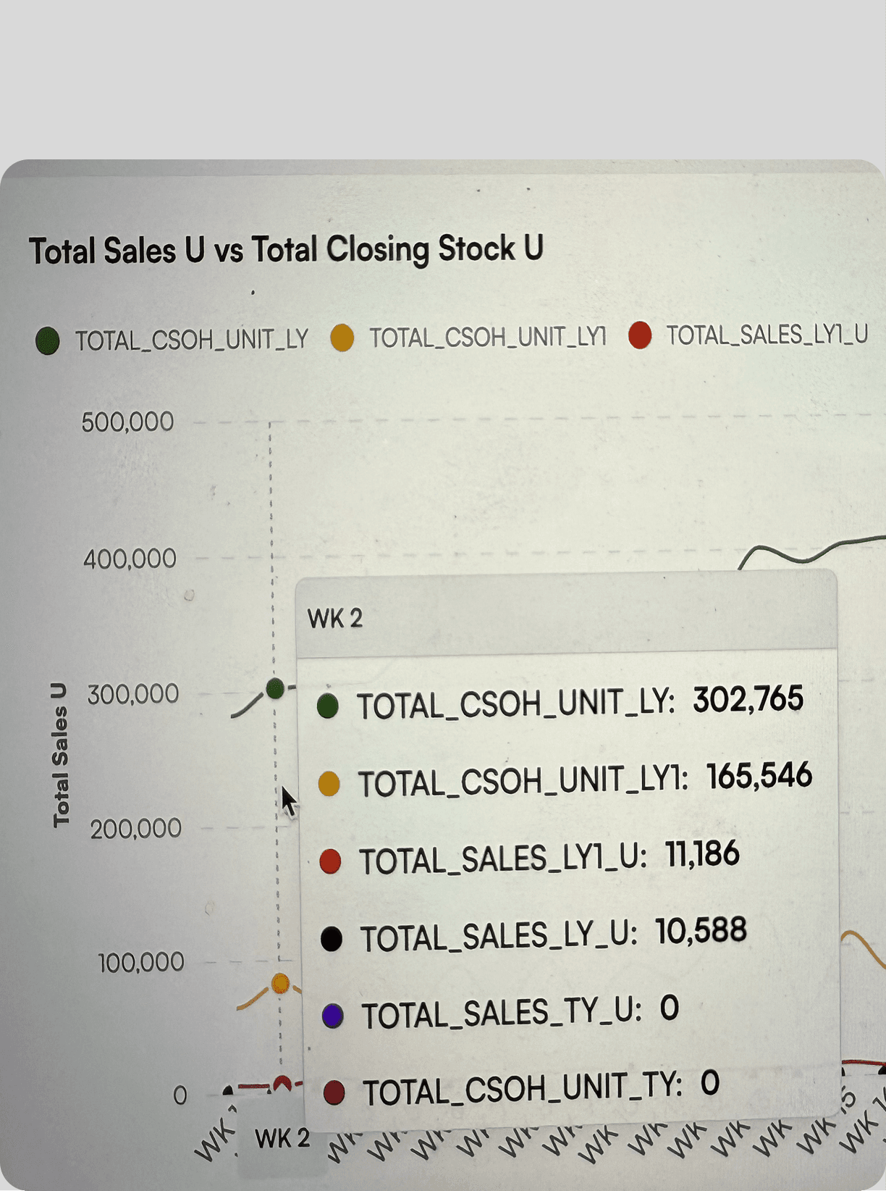Click the red data point at WK 2
Screen dimensions: 886x1191
tap(282, 1084)
